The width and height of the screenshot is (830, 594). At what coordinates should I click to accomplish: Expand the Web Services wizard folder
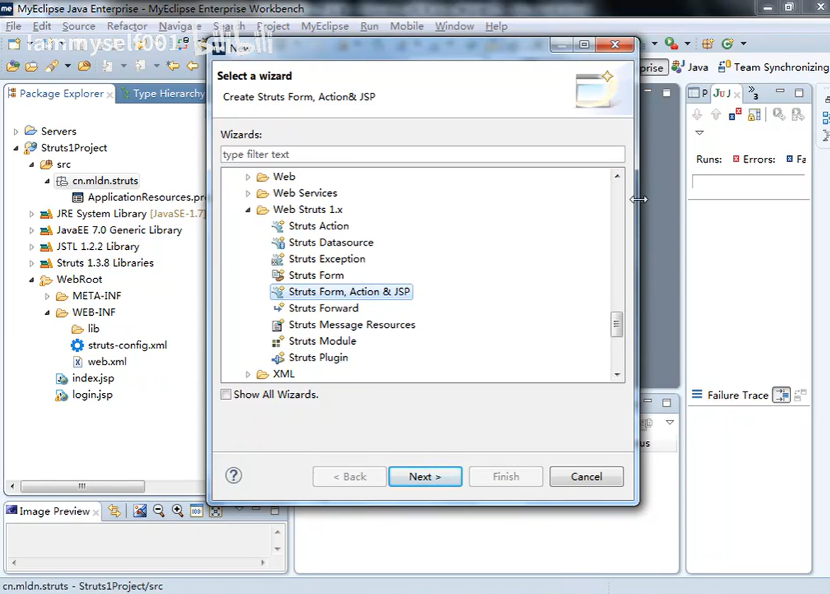[x=247, y=193]
